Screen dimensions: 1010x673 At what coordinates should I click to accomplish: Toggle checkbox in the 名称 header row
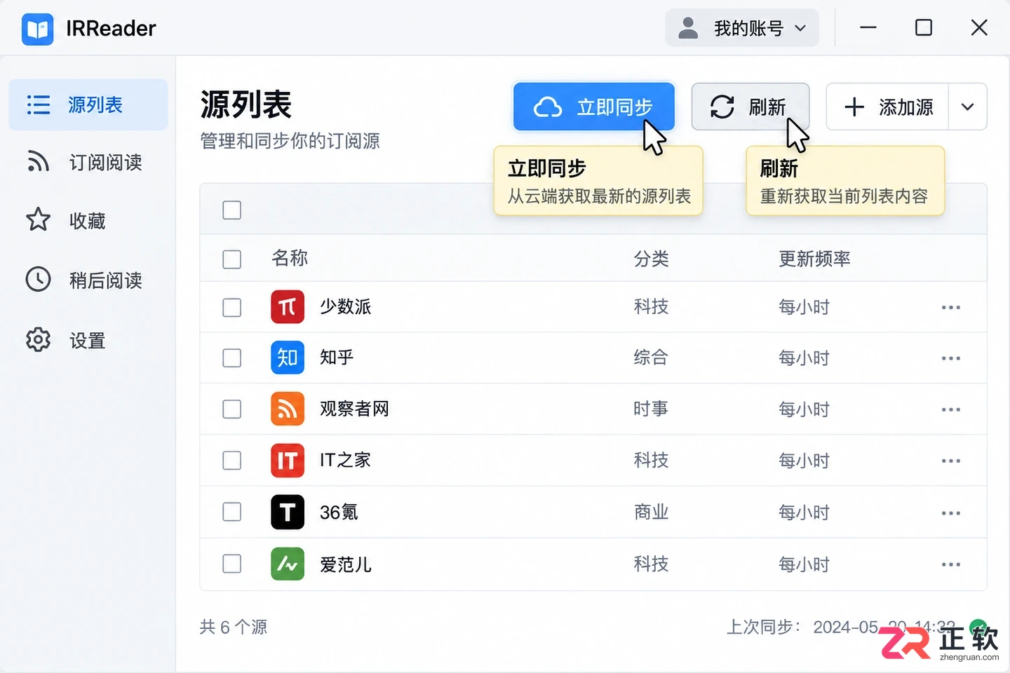[231, 259]
